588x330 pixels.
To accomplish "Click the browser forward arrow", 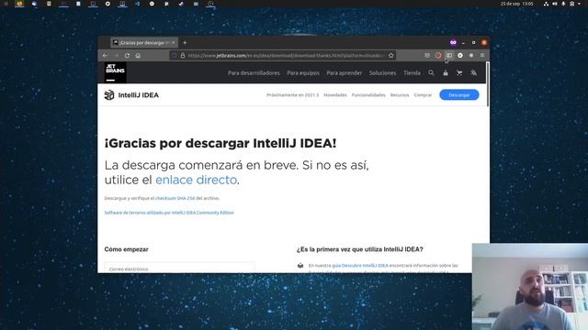I will pos(117,55).
